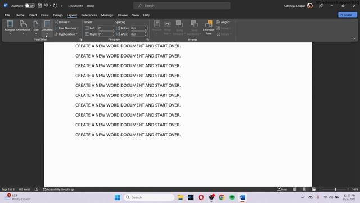Open the Selection Pane
Viewport: 360px width, 203px height.
coord(209,28)
